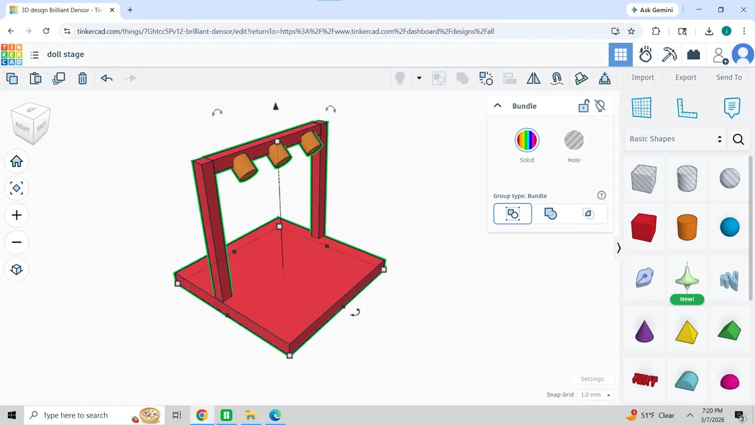Click the Home view icon
Screen dimensions: 755x425
(16, 161)
